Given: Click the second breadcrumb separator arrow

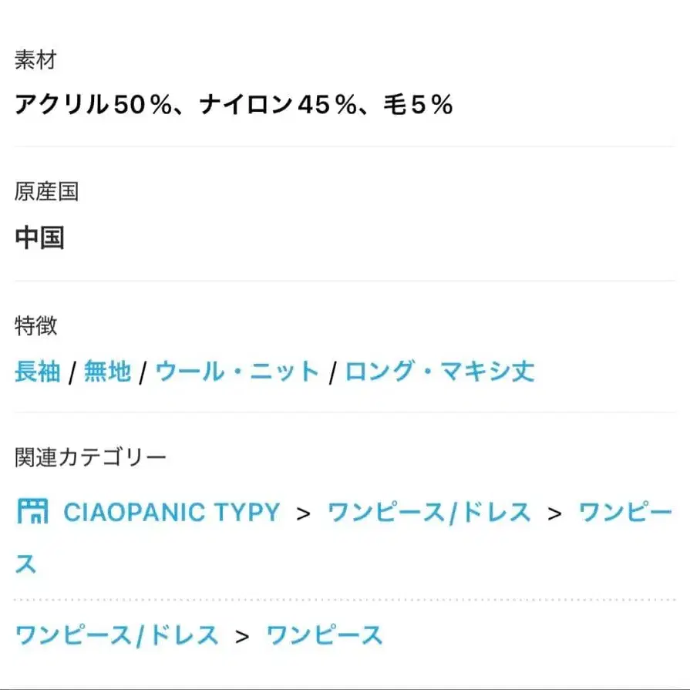Looking at the screenshot, I should click(554, 512).
